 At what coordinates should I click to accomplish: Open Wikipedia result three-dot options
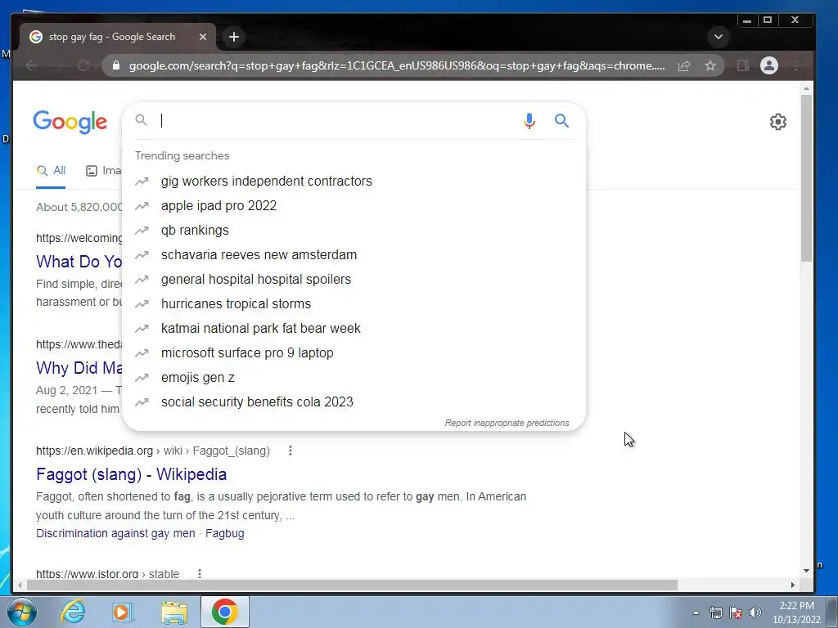(291, 451)
